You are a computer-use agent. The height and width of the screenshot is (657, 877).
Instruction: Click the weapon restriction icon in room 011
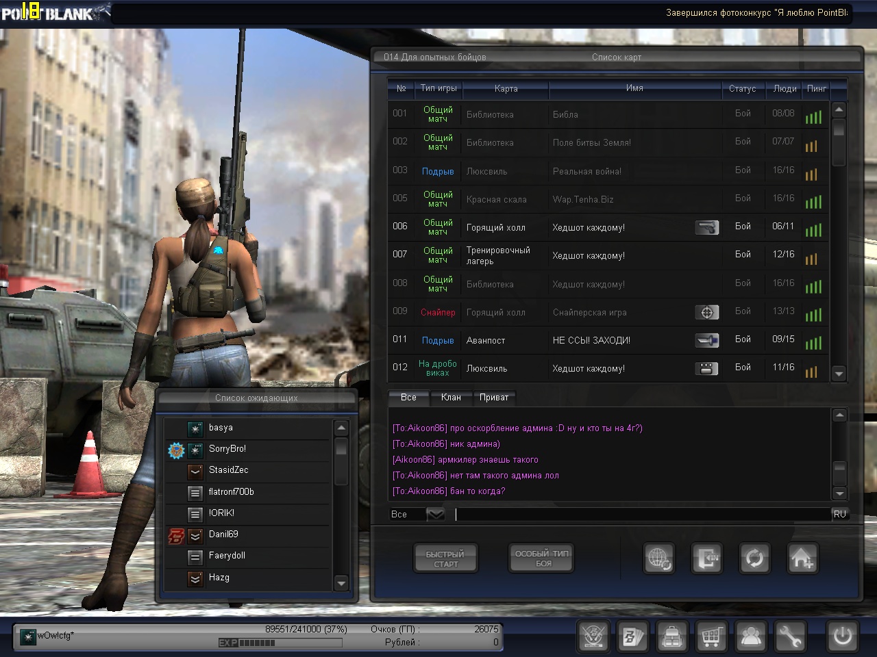pos(706,340)
